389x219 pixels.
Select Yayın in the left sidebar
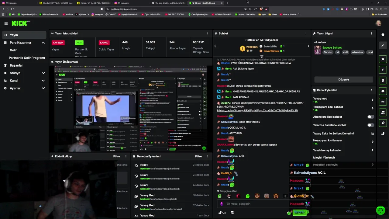click(x=24, y=35)
